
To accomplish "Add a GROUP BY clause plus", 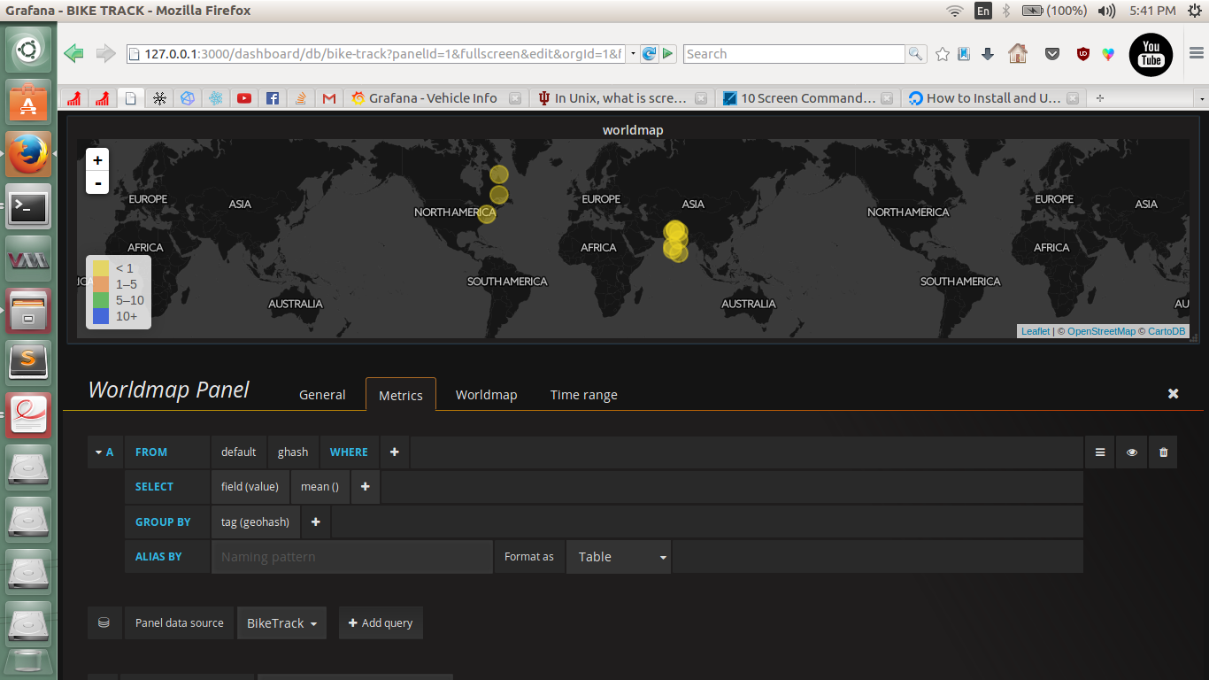I will 316,522.
